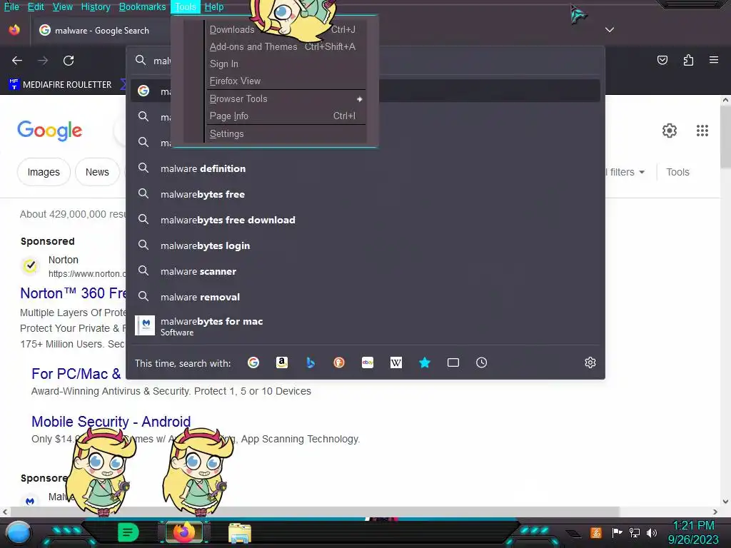
Task: Open the network tray icon
Action: click(x=635, y=532)
